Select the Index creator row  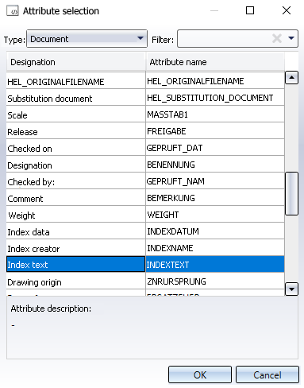pyautogui.click(x=145, y=248)
